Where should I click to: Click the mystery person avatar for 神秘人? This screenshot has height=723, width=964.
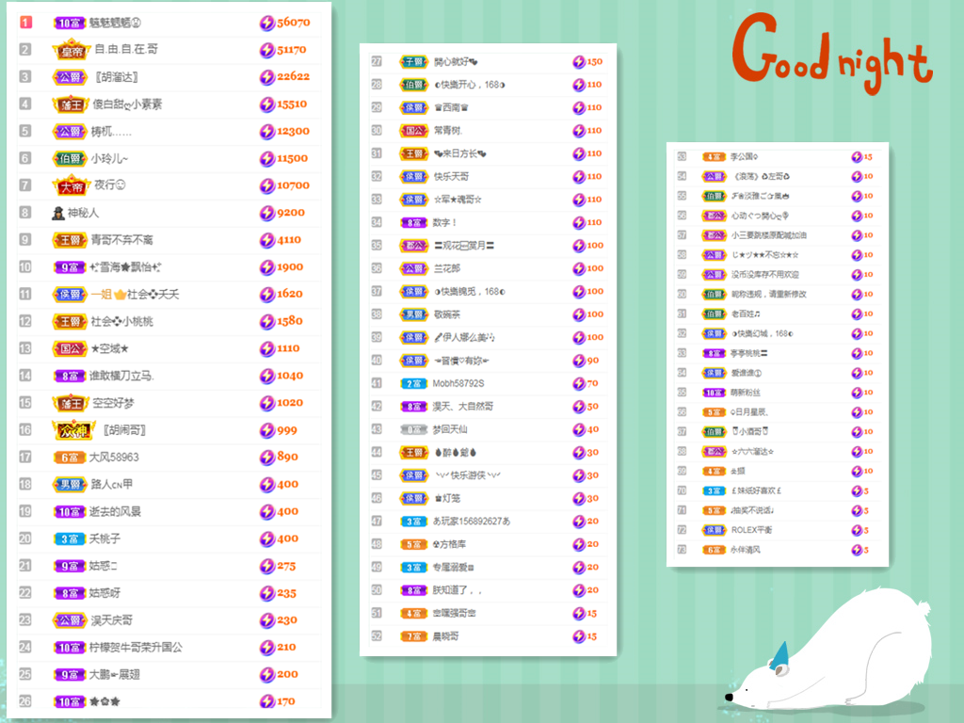(58, 213)
